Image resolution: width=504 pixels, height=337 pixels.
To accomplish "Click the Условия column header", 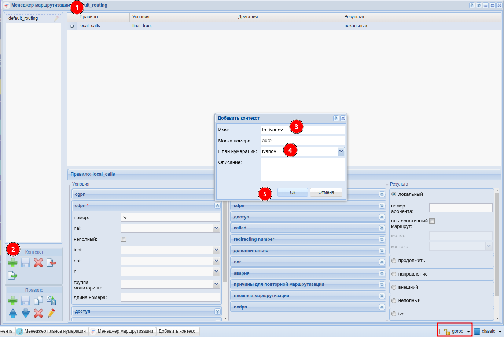I will pyautogui.click(x=183, y=17).
